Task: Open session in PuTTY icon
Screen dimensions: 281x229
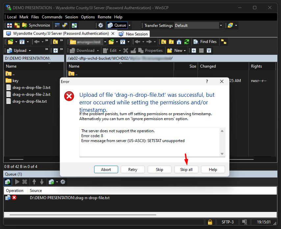Action: click(65, 25)
